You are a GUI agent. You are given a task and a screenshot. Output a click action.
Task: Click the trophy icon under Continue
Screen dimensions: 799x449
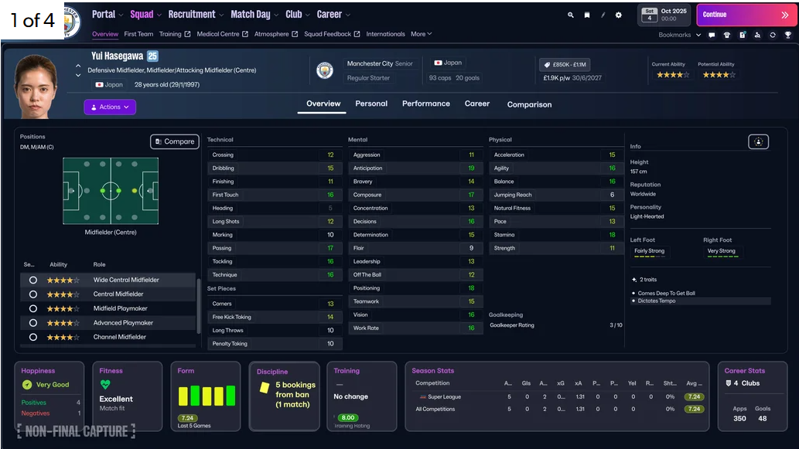[788, 35]
